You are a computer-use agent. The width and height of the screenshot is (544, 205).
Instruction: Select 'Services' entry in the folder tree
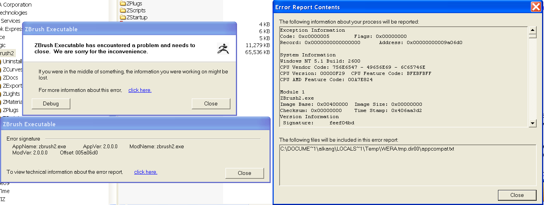coord(10,21)
